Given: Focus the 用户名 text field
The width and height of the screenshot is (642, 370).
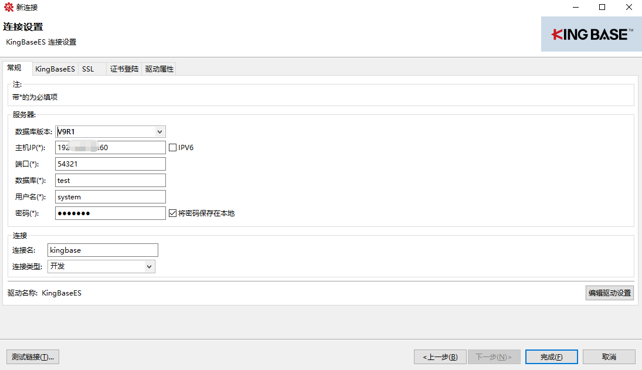Looking at the screenshot, I should pyautogui.click(x=110, y=197).
